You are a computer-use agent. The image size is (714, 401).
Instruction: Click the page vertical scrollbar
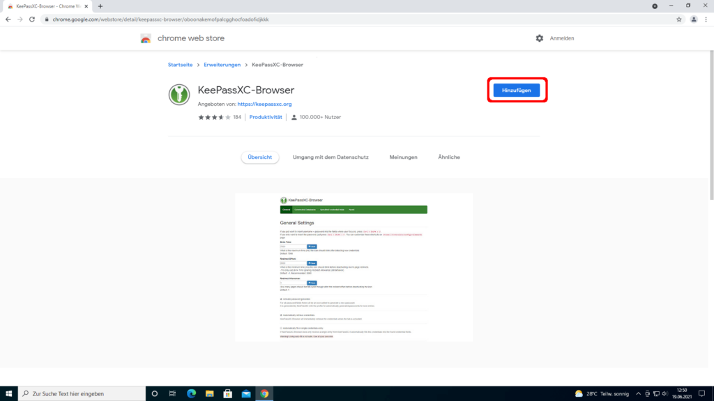(711, 125)
